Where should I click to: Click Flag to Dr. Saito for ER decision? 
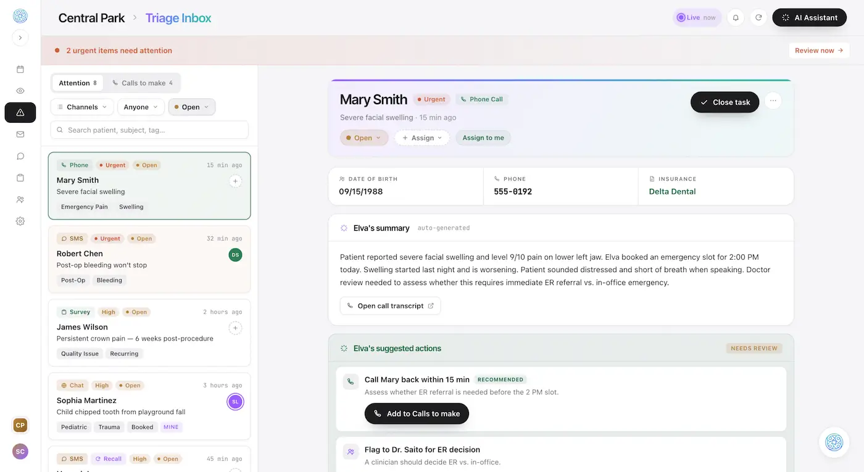point(422,450)
